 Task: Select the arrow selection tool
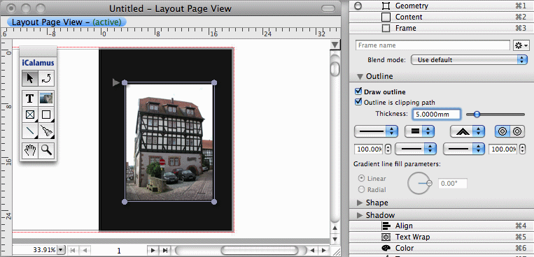pos(30,78)
